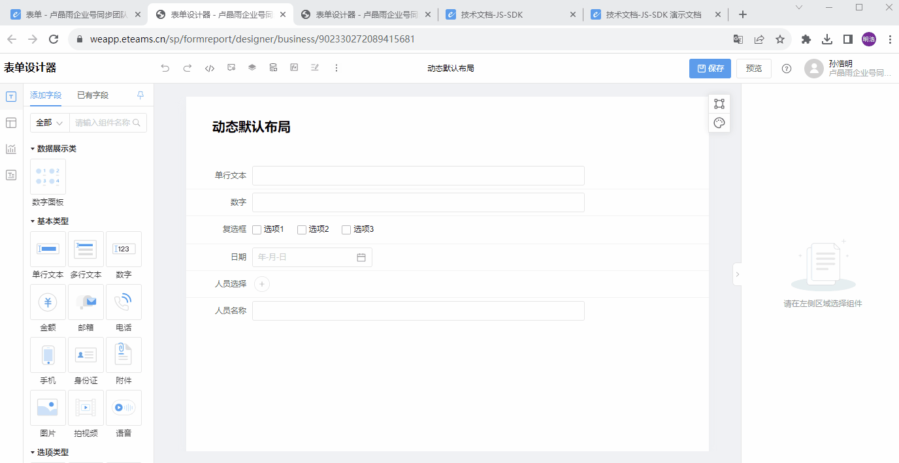Check the 选项1 checkbox
The width and height of the screenshot is (899, 463).
click(257, 230)
